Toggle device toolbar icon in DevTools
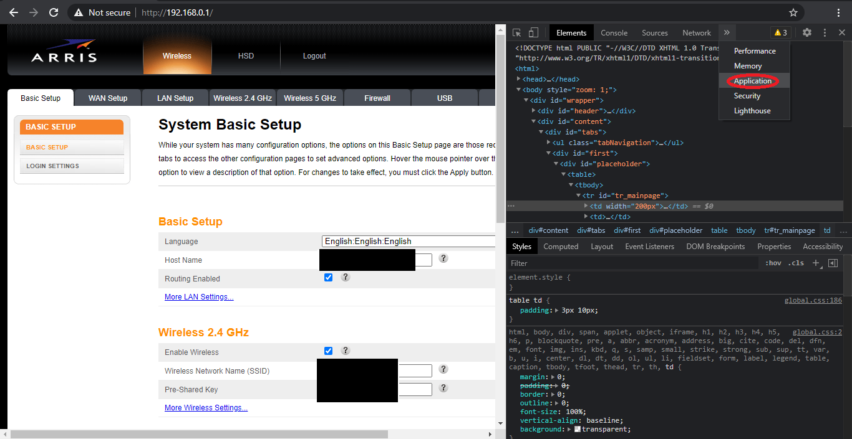 click(x=533, y=33)
